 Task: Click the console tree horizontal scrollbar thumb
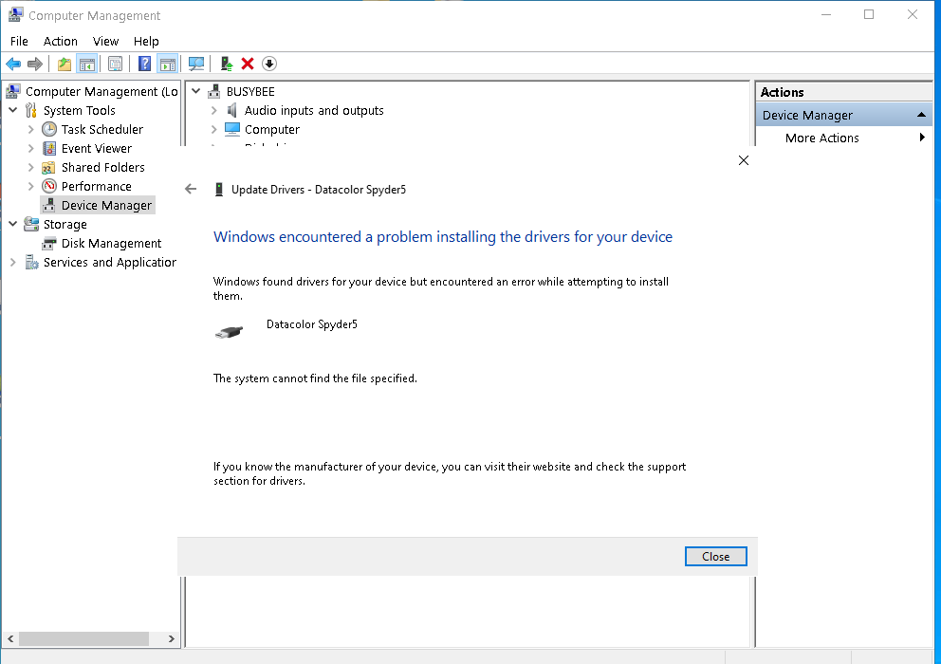tap(84, 638)
